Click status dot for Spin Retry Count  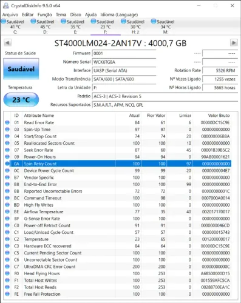(7, 164)
